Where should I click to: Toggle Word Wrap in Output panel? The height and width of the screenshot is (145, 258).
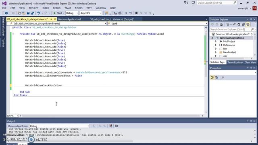point(117,126)
